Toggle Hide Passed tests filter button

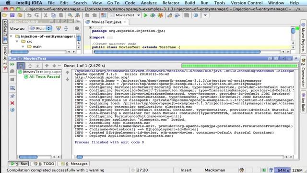tap(21, 66)
